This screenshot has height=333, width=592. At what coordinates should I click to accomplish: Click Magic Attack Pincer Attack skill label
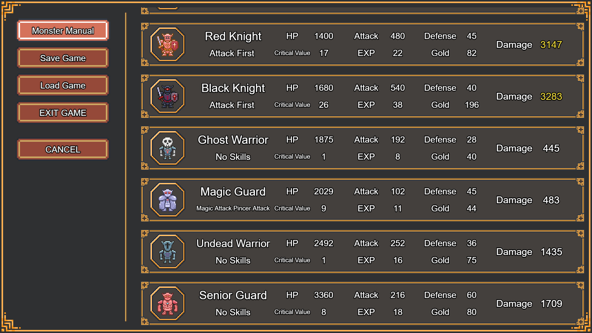point(233,208)
